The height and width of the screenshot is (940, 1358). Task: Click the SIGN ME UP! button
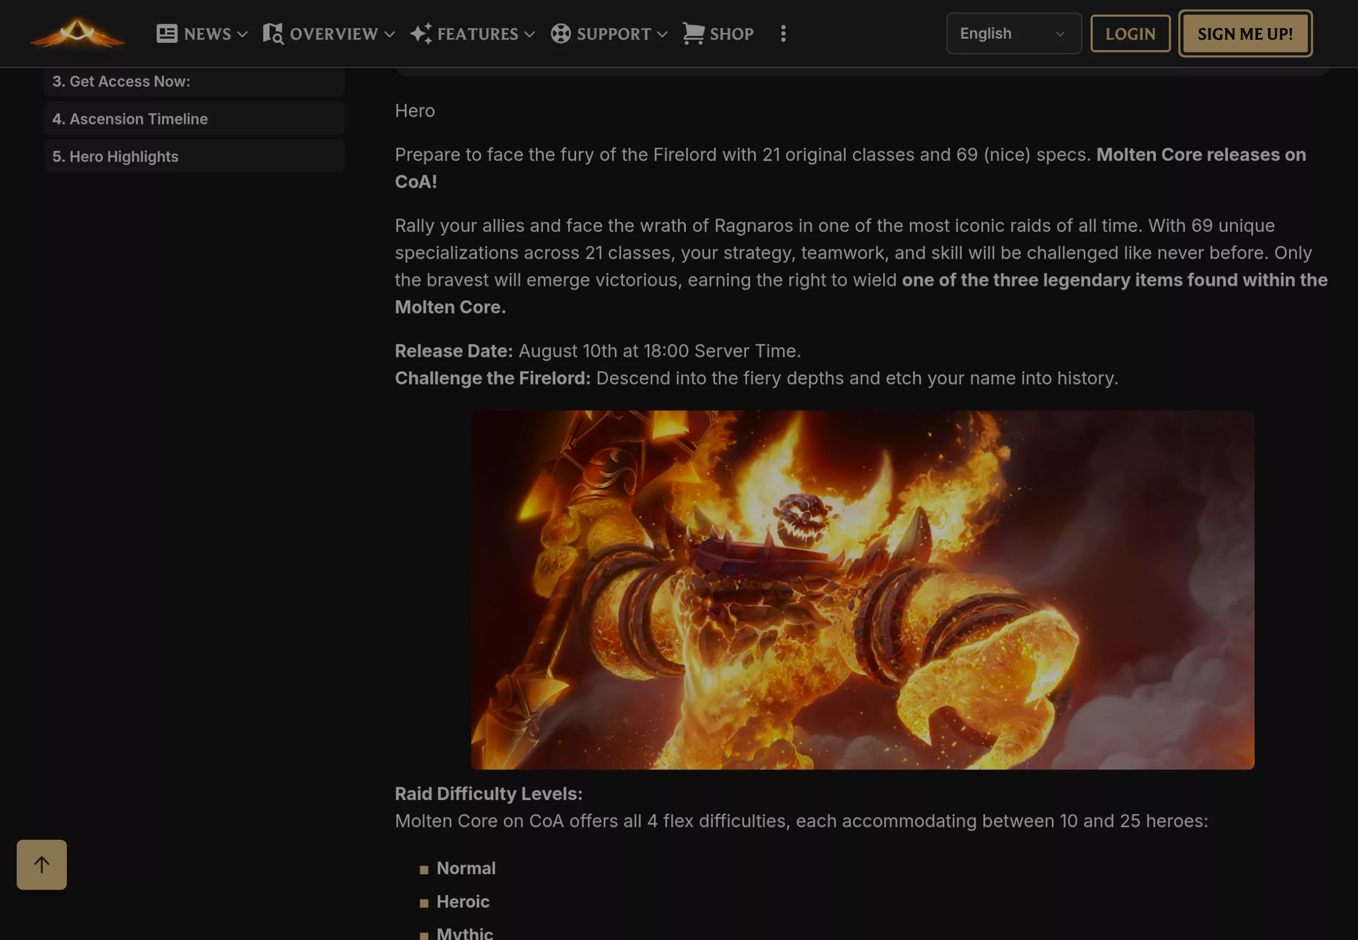coord(1245,33)
